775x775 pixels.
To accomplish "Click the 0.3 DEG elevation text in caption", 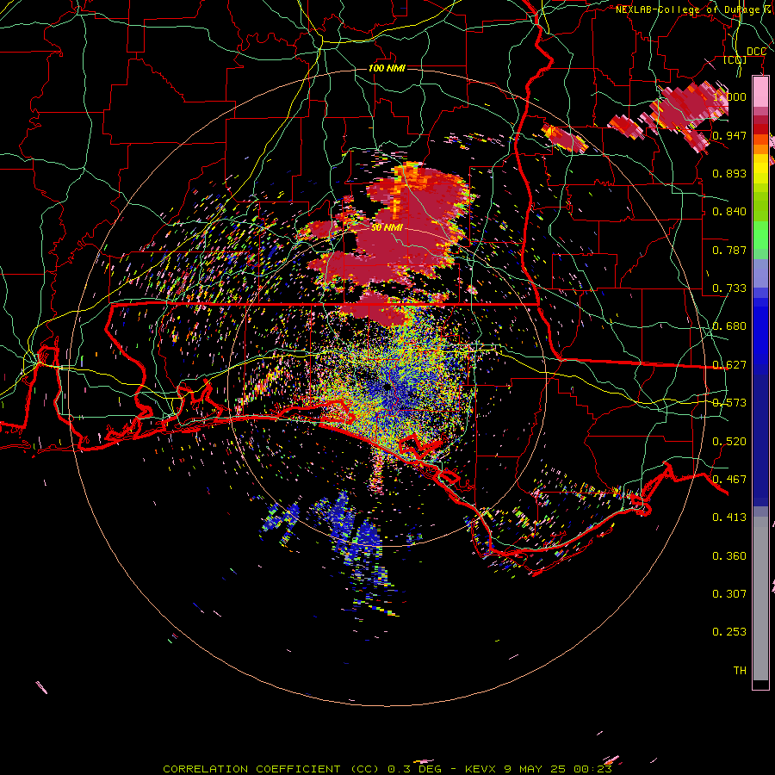I will 414,769.
